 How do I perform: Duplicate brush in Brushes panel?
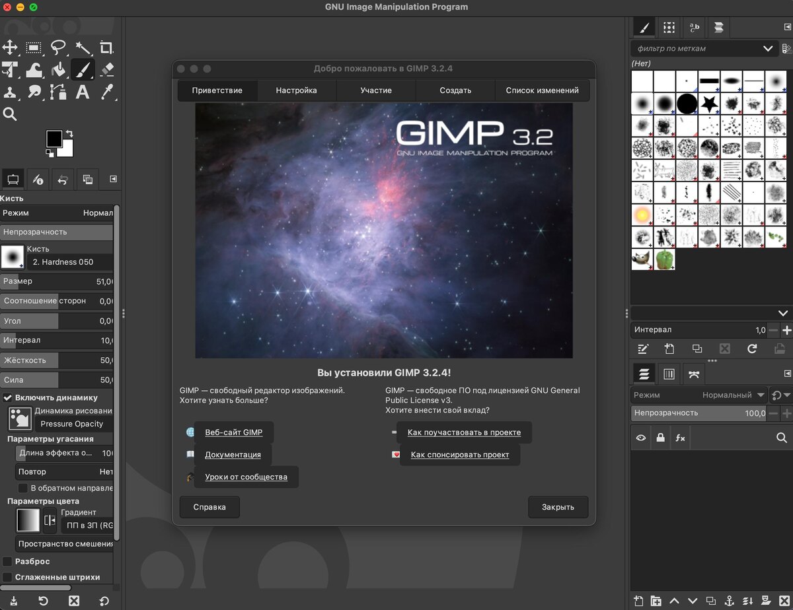(697, 349)
